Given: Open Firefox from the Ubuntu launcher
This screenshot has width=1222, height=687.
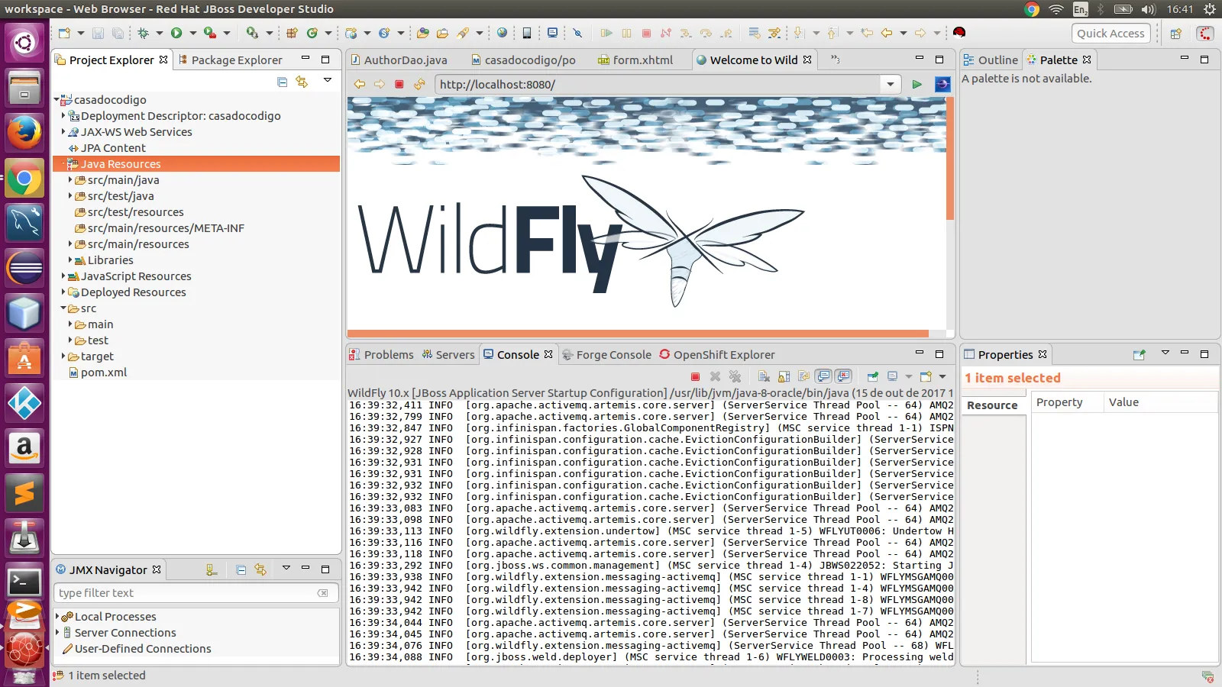Looking at the screenshot, I should point(24,133).
